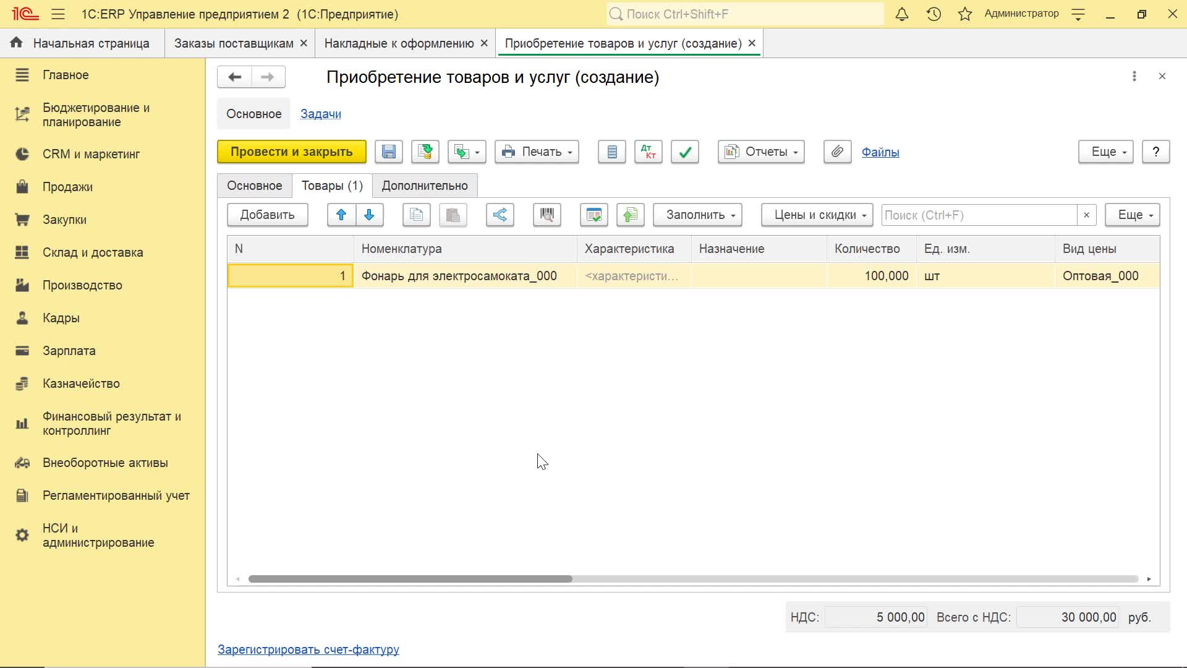Move row down with blue arrow

coord(370,215)
